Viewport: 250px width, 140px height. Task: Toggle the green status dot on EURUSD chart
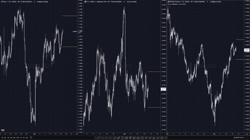pos(34,2)
